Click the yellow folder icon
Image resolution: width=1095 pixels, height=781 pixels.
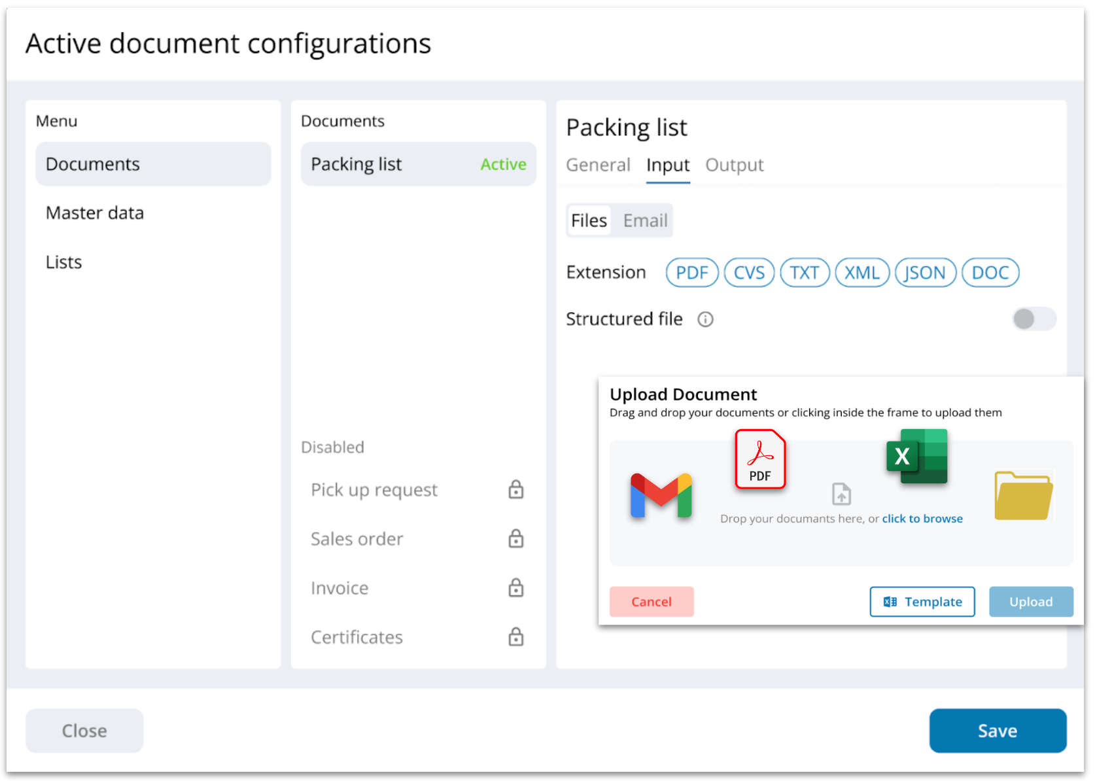click(1024, 496)
